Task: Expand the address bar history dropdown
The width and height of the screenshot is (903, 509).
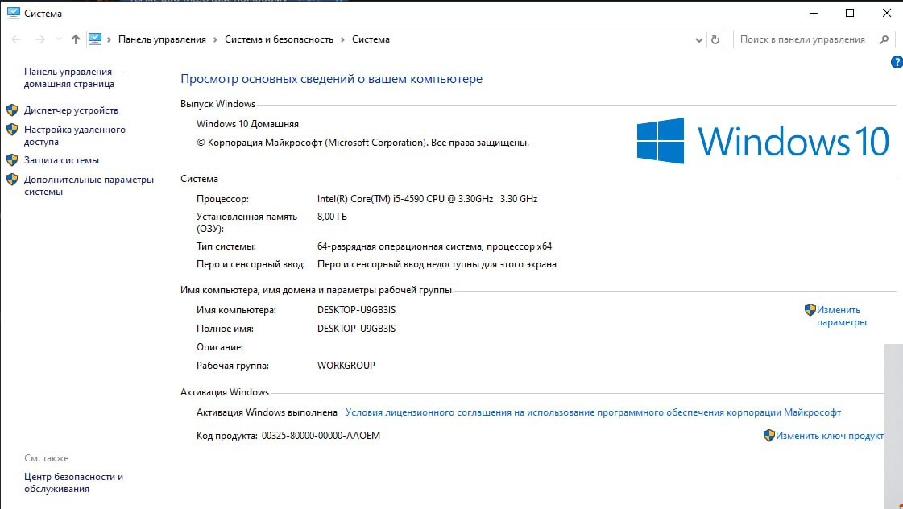Action: click(698, 39)
